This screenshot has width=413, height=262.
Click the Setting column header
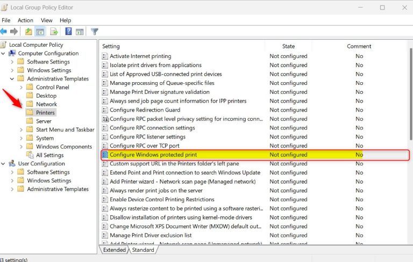[x=111, y=46]
